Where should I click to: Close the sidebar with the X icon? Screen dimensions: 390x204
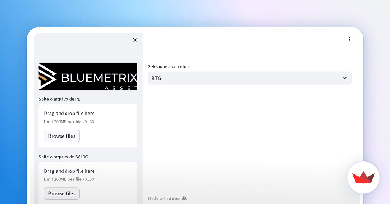[135, 40]
